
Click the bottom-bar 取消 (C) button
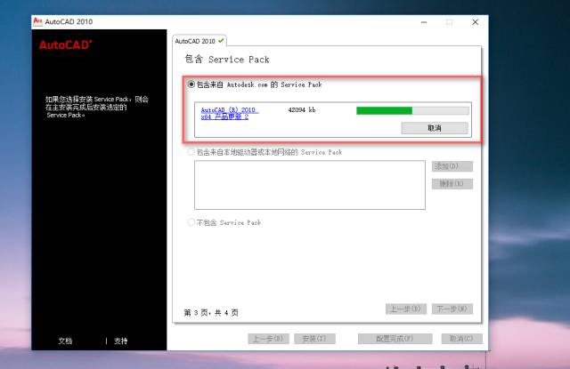(461, 339)
